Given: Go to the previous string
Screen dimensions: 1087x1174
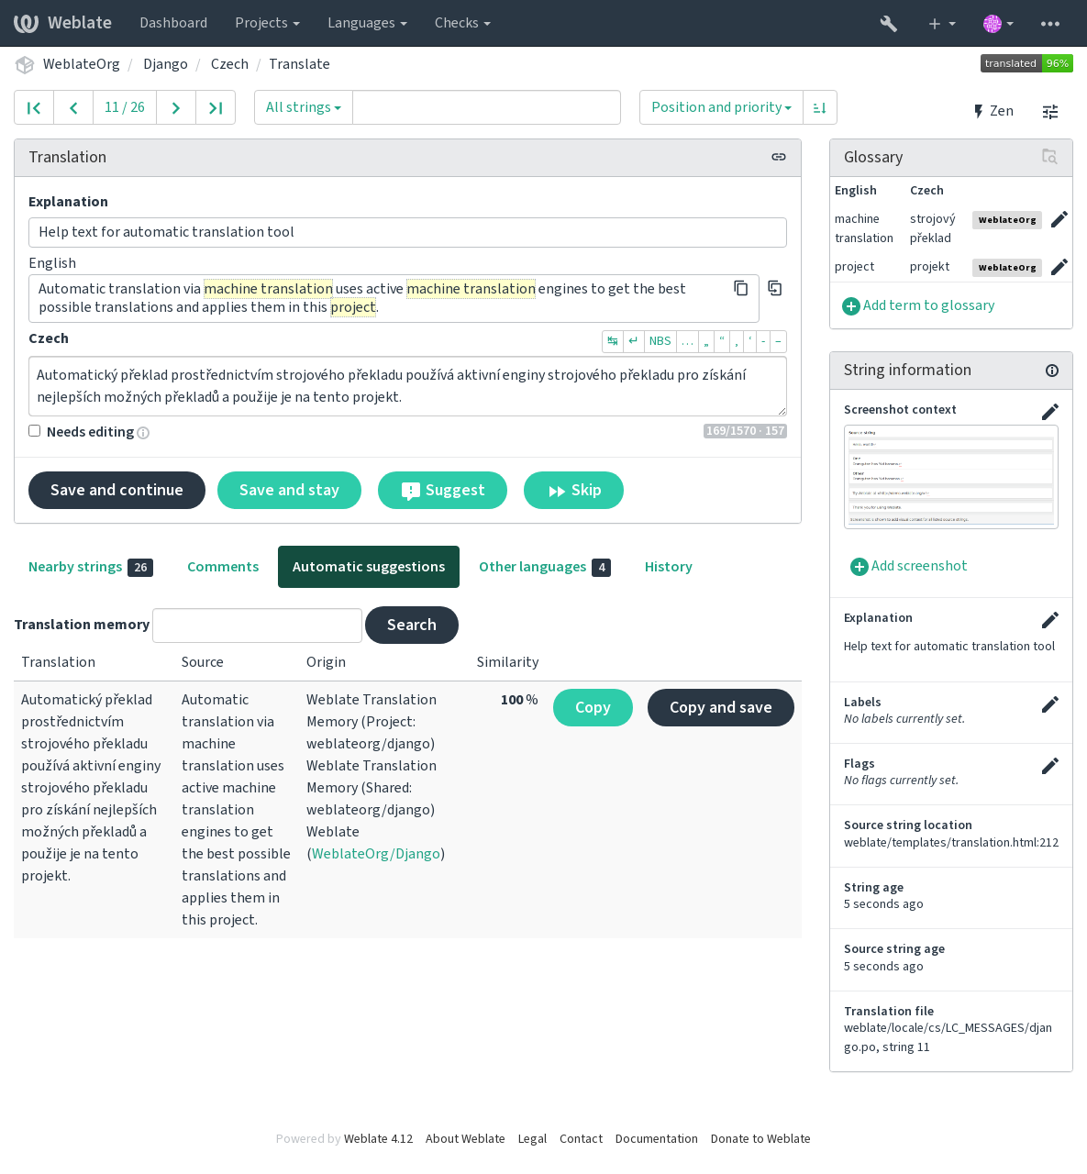Looking at the screenshot, I should tap(73, 107).
